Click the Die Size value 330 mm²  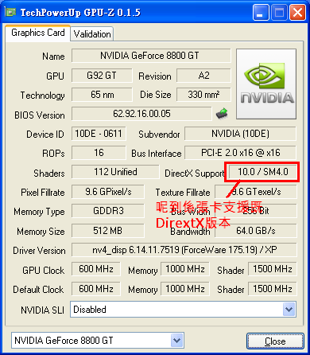[203, 95]
